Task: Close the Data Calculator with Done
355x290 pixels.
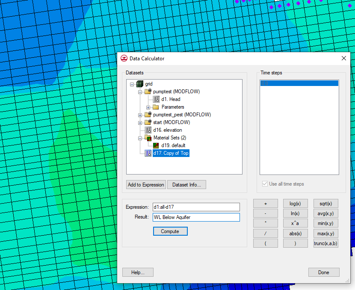Action: (x=324, y=272)
